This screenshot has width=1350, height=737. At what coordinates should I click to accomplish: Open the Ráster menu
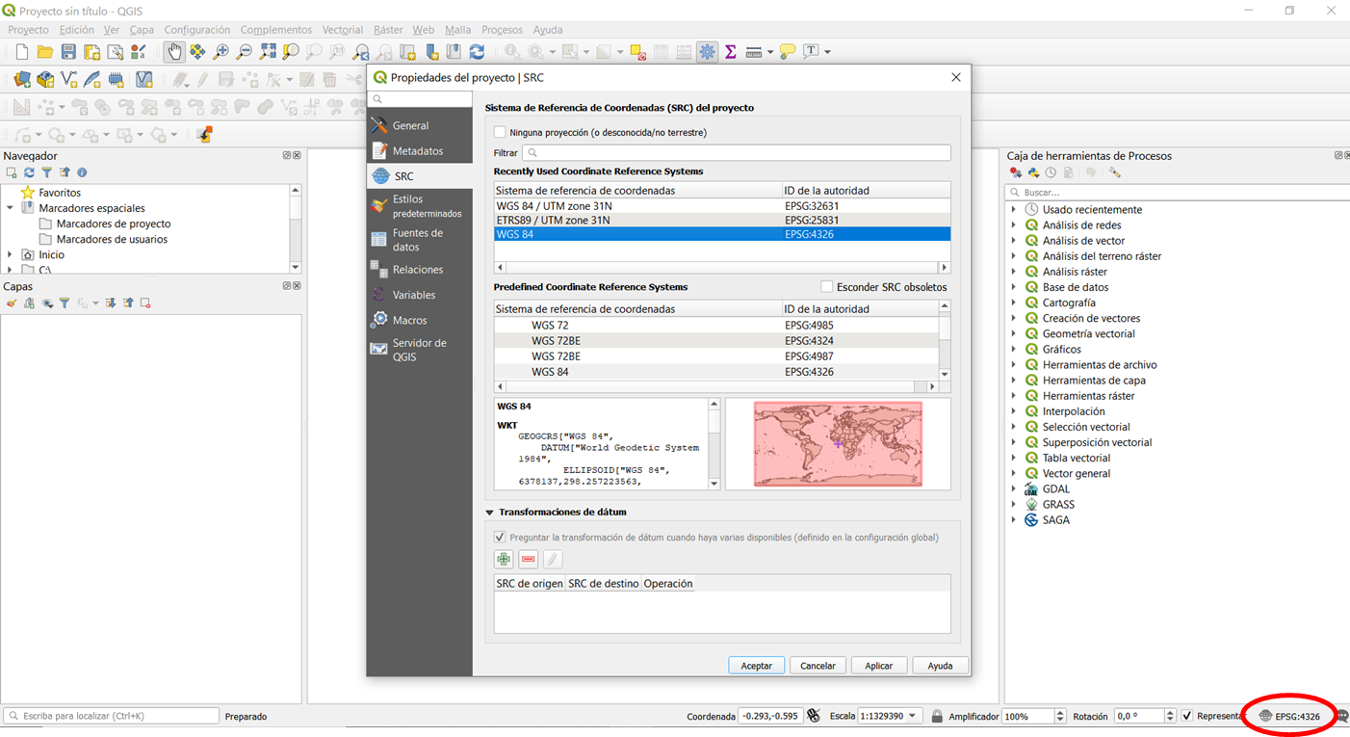pos(388,30)
